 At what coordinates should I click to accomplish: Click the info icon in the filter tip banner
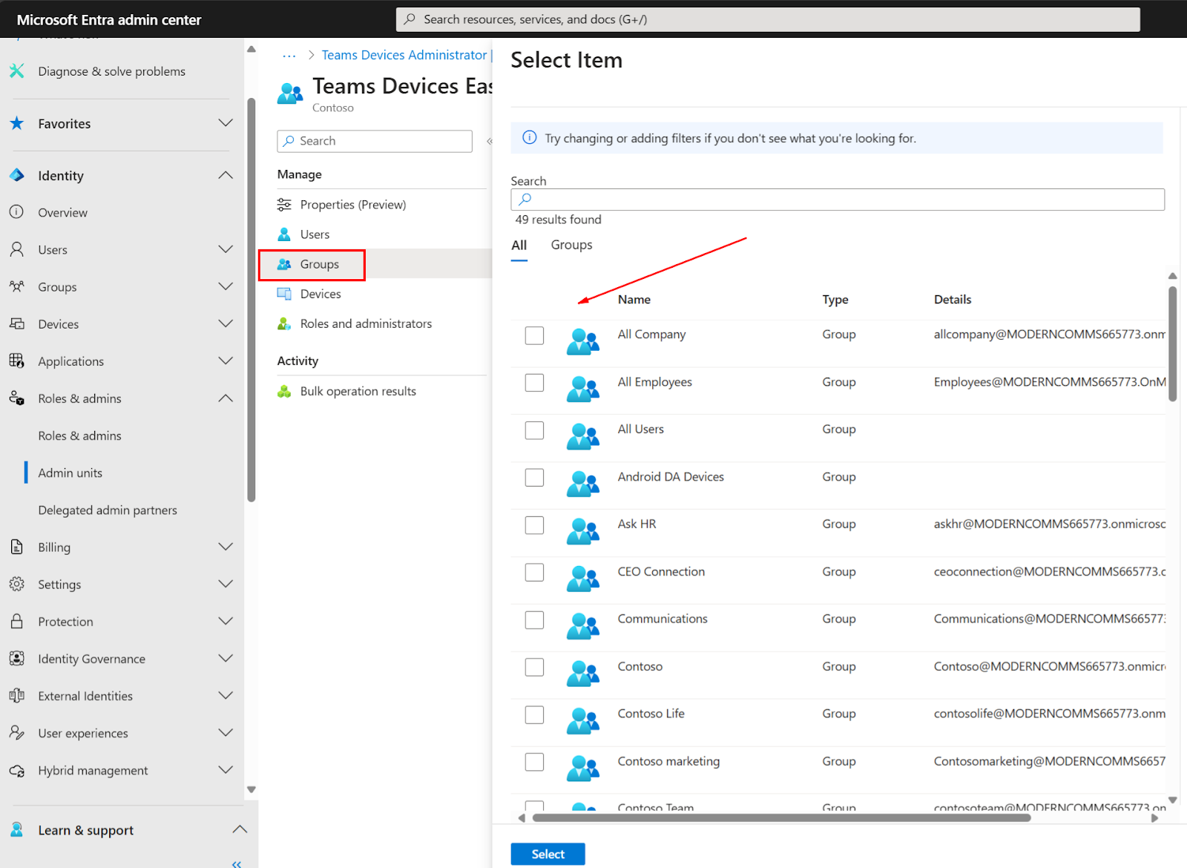click(530, 137)
